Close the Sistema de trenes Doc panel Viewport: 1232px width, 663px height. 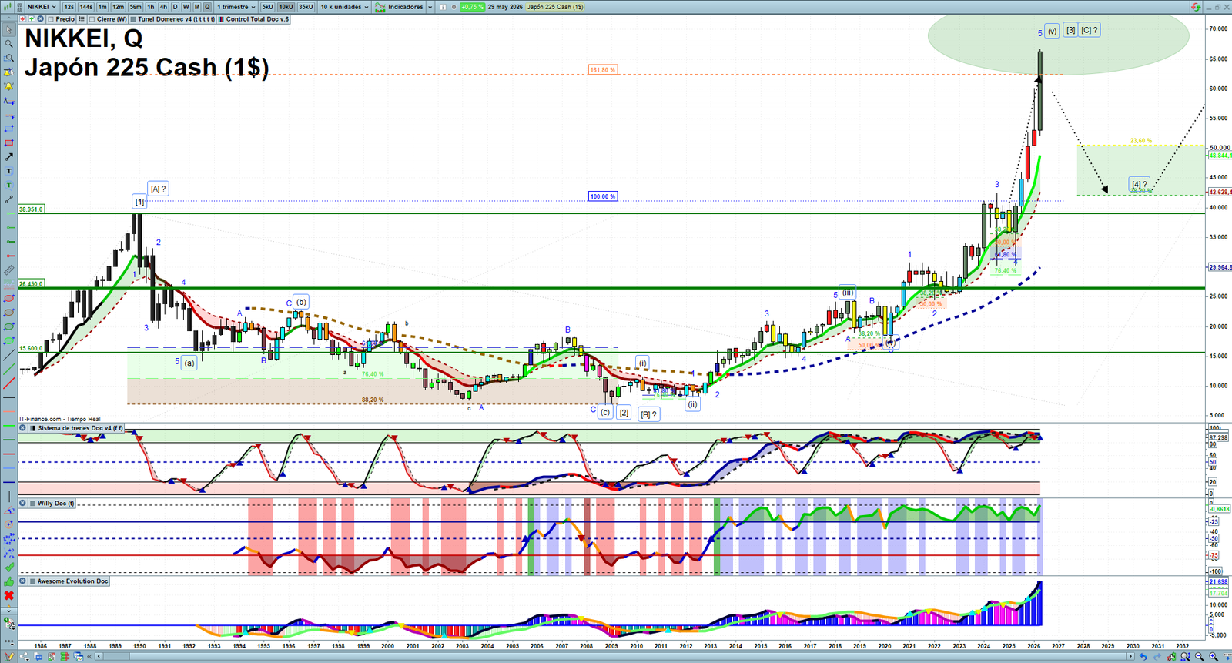pos(22,428)
